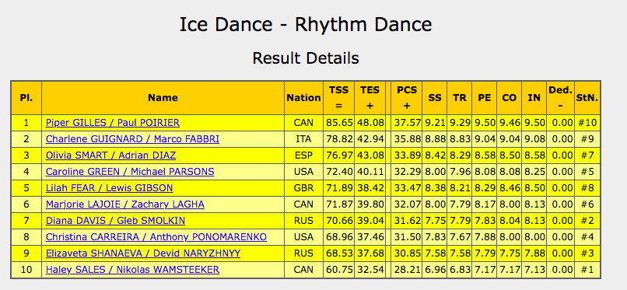Open Lilah FEAR / Lewis GIBSON link
627x290 pixels.
click(110, 187)
